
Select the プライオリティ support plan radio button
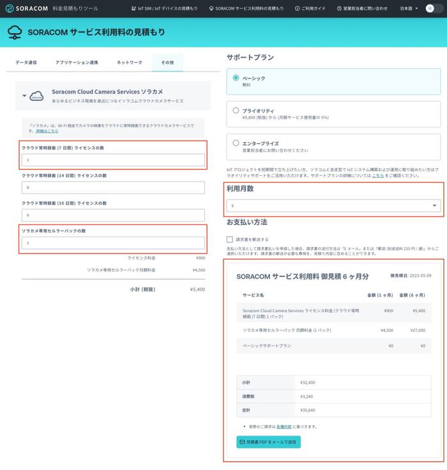pos(236,110)
